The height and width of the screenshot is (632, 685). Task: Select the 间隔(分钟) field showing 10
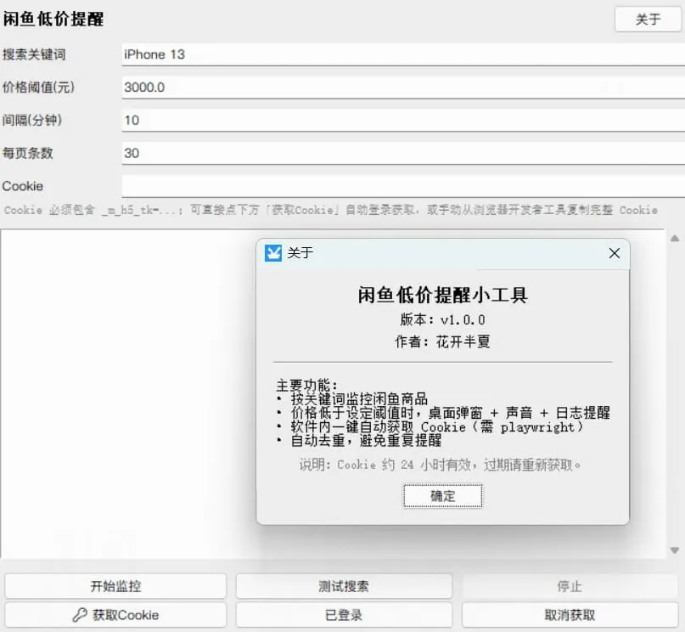[403, 120]
